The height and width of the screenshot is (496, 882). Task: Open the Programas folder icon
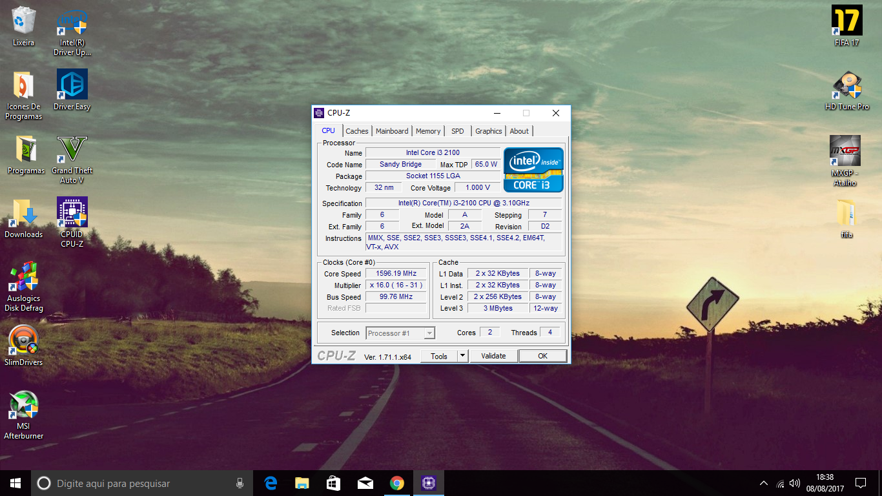coord(26,155)
